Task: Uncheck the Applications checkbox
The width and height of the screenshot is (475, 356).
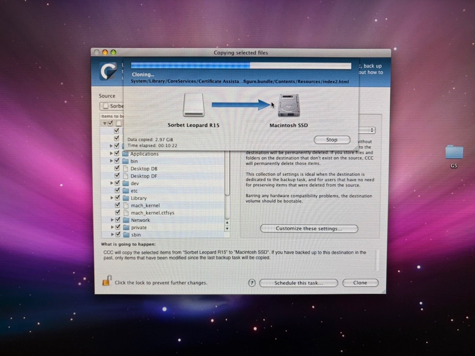Action: click(x=117, y=153)
